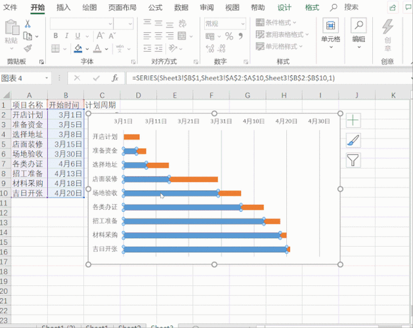The height and width of the screenshot is (328, 413).
Task: Apply percent style
Action: pyautogui.click(x=229, y=36)
